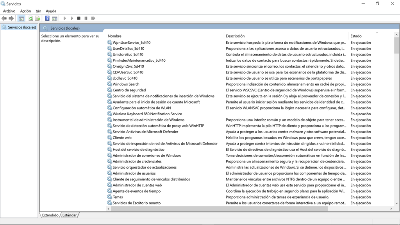The width and height of the screenshot is (400, 225).
Task: Click the gear icon of Administrador de usuarios
Action: tap(109, 173)
